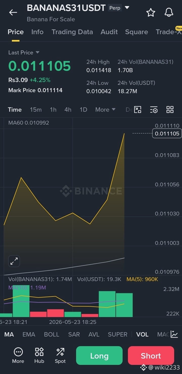Add BANANAS31USDT to favorites with the star
This screenshot has height=374, width=182.
(x=151, y=12)
